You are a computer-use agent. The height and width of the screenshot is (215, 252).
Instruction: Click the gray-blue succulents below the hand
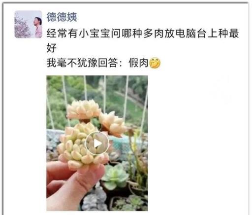95,200
